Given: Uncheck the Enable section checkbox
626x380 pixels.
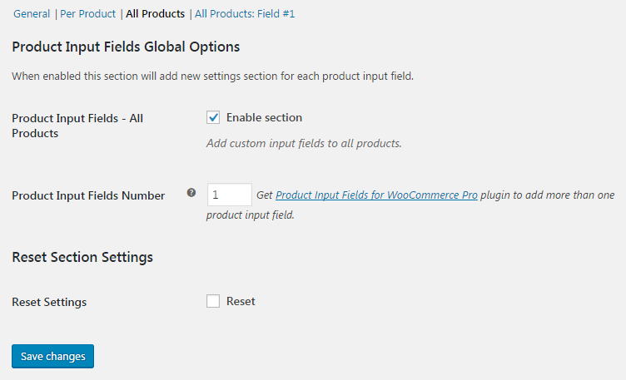Looking at the screenshot, I should coord(213,117).
